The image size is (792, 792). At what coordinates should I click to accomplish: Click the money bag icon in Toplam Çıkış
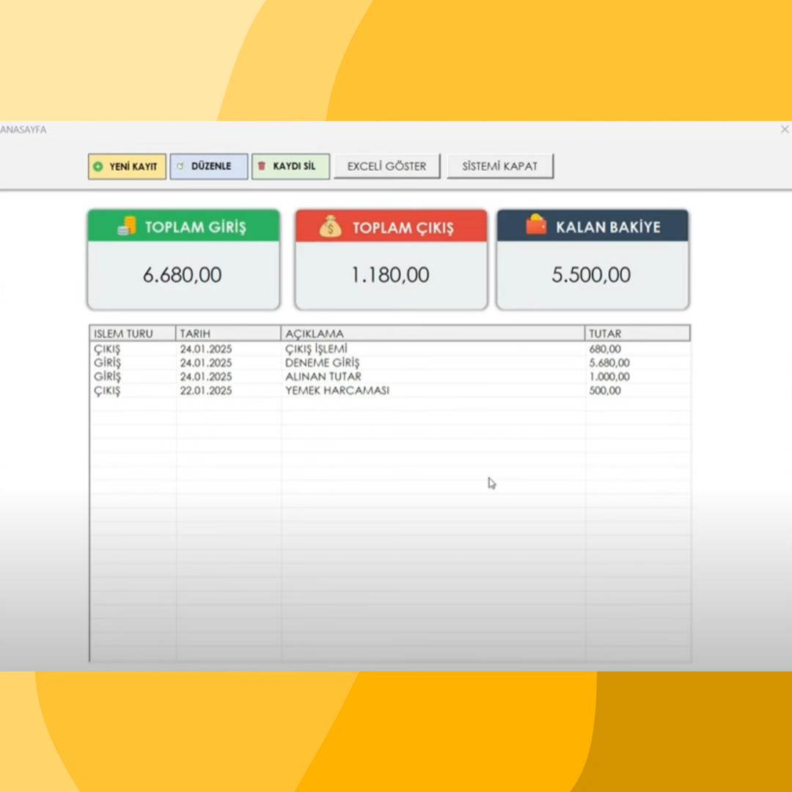point(331,227)
